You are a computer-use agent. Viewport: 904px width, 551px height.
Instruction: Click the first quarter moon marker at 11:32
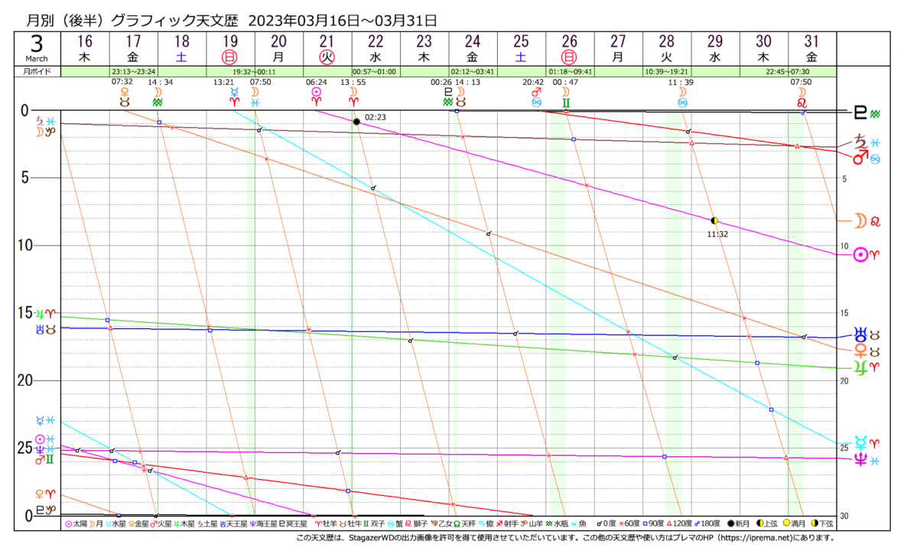coord(714,220)
